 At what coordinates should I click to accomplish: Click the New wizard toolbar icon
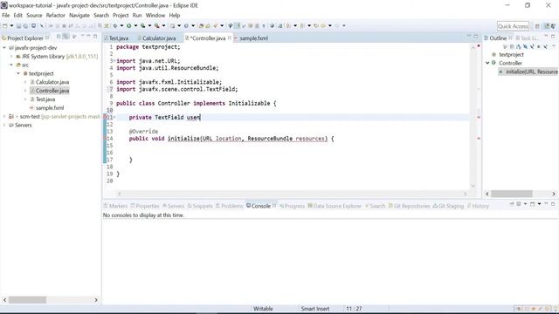pyautogui.click(x=5, y=25)
